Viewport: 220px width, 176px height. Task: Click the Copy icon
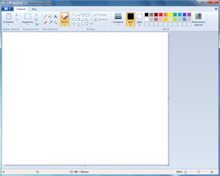click(16, 19)
